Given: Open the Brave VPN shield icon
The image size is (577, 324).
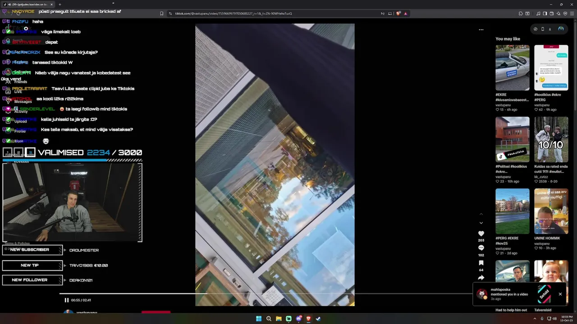Looking at the screenshot, I should (565, 13).
